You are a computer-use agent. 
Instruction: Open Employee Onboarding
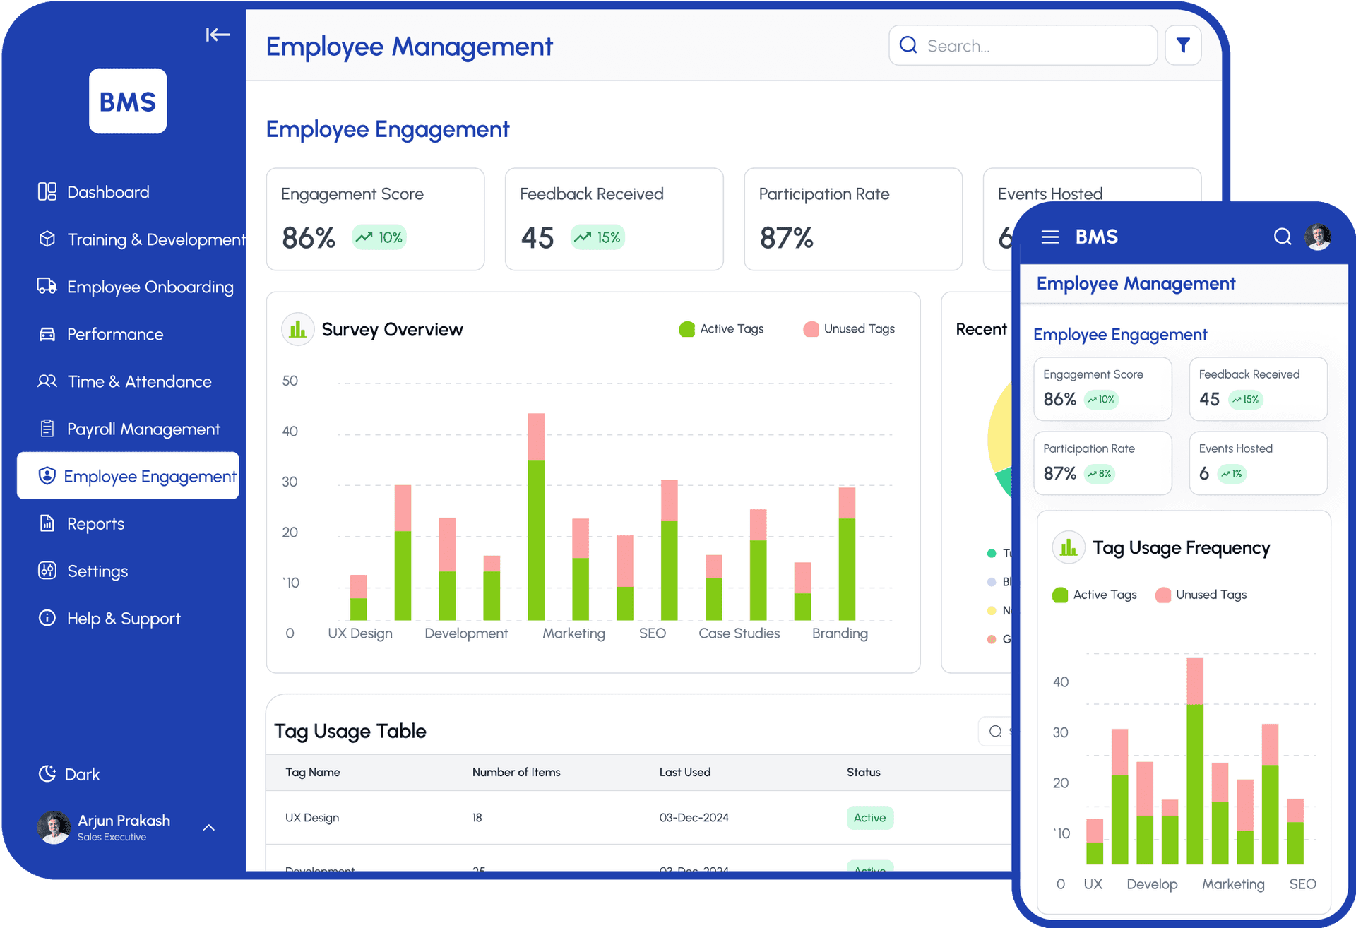coord(150,287)
